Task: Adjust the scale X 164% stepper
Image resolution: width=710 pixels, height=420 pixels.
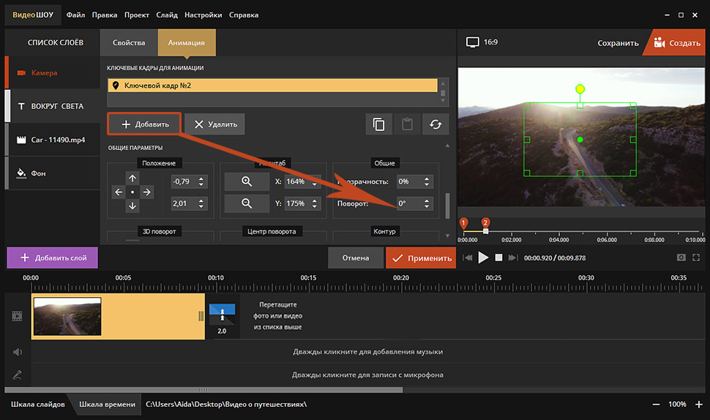Action: point(314,181)
